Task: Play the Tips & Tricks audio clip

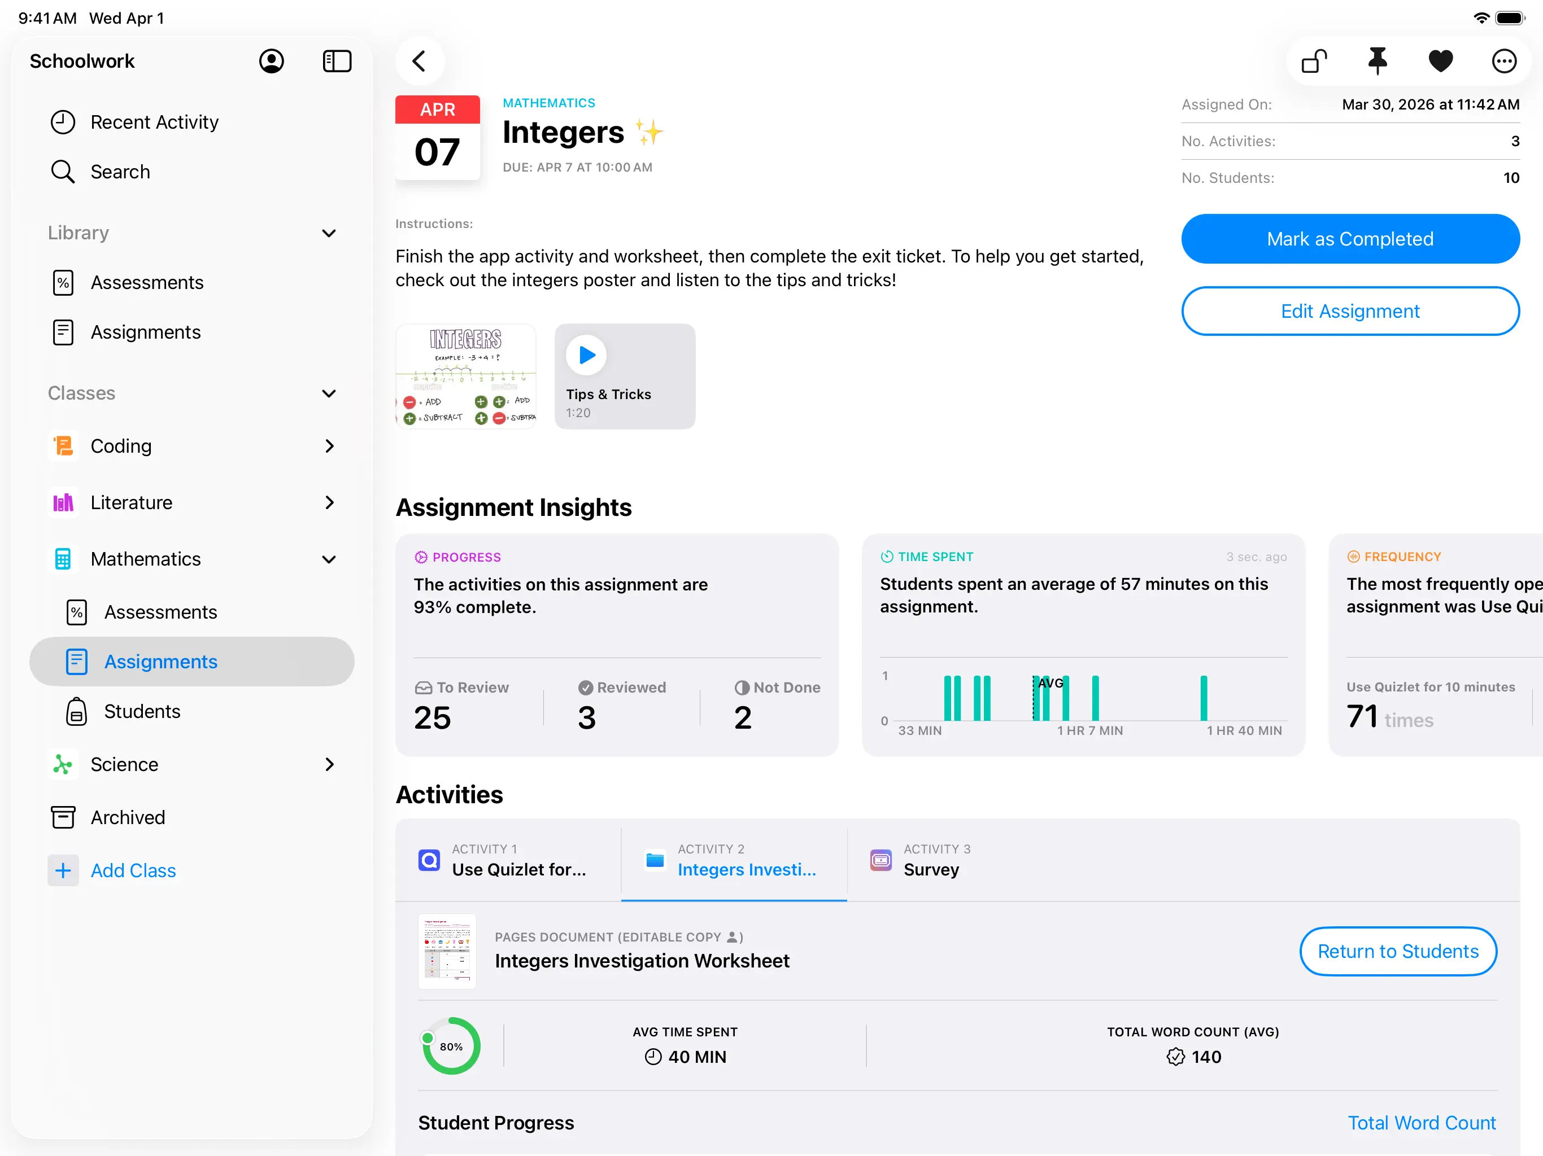Action: (586, 356)
